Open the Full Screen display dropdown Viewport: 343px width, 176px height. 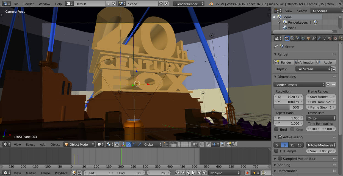tap(313, 69)
